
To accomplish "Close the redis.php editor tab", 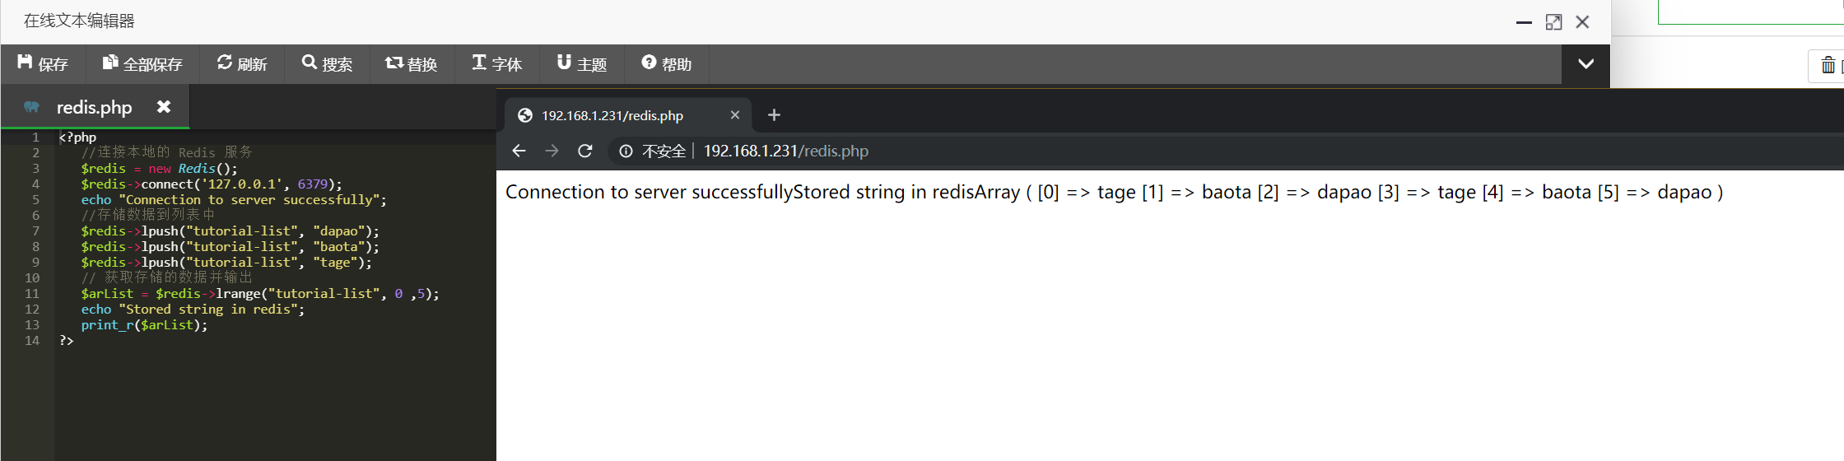I will coord(164,107).
